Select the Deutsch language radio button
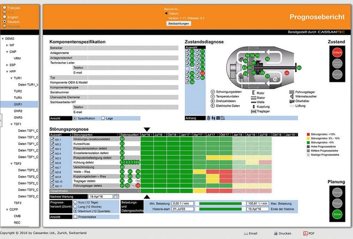Viewport: 353px width, 239px height. point(4,22)
